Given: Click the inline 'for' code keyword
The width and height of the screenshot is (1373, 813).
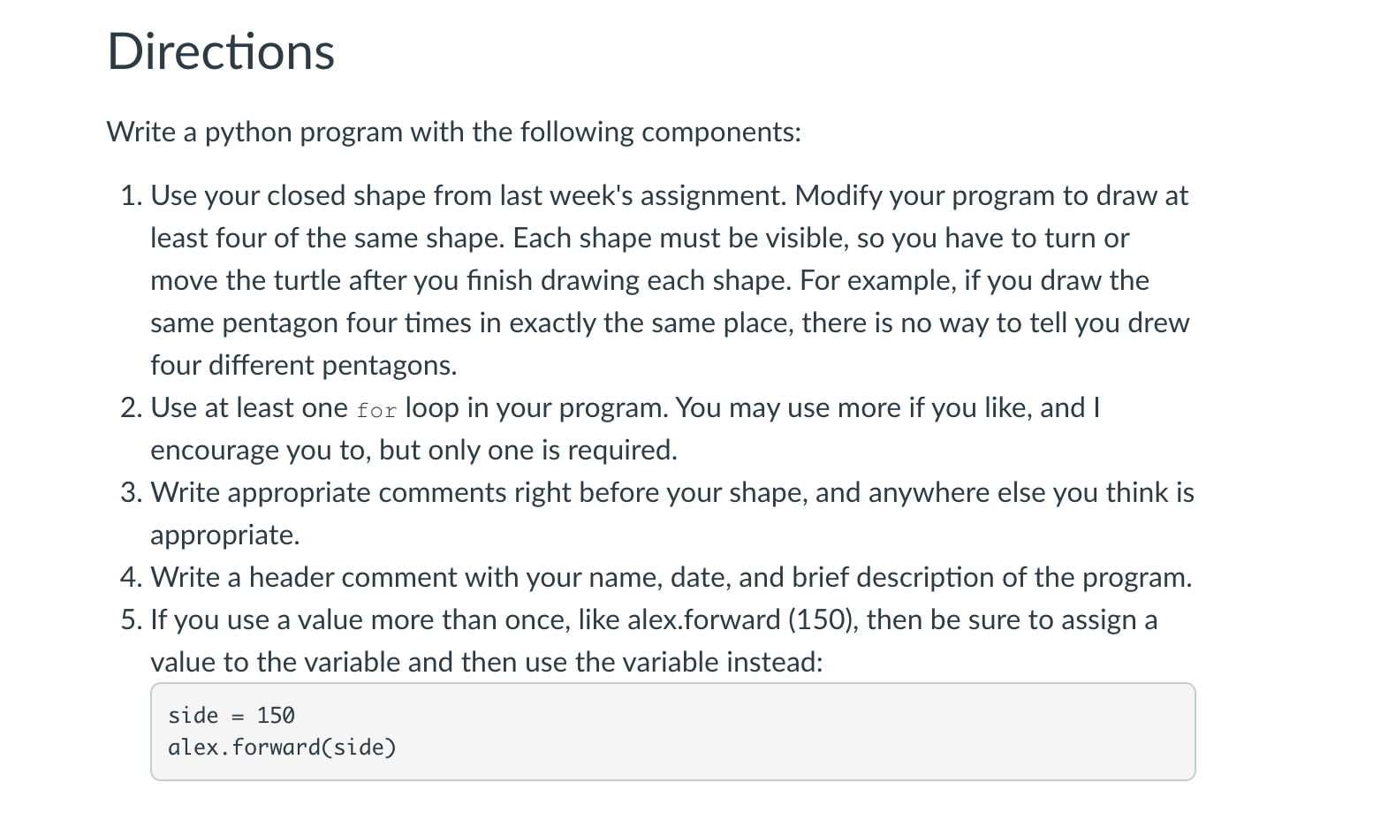Looking at the screenshot, I should tap(376, 411).
